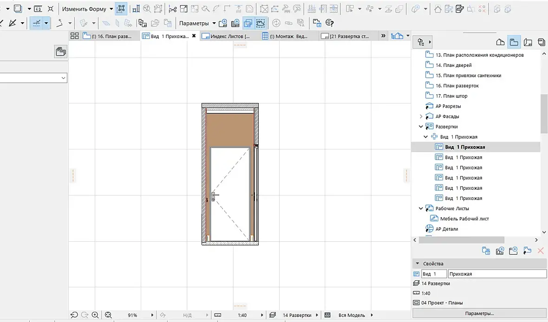548x322 pixels.
Task: Select 14. План дверей in Navigator
Action: [x=453, y=65]
